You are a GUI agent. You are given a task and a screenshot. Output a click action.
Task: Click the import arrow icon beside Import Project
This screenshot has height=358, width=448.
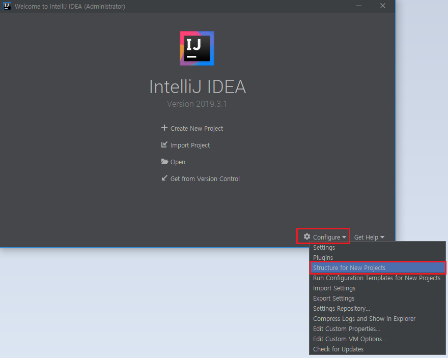(x=164, y=145)
